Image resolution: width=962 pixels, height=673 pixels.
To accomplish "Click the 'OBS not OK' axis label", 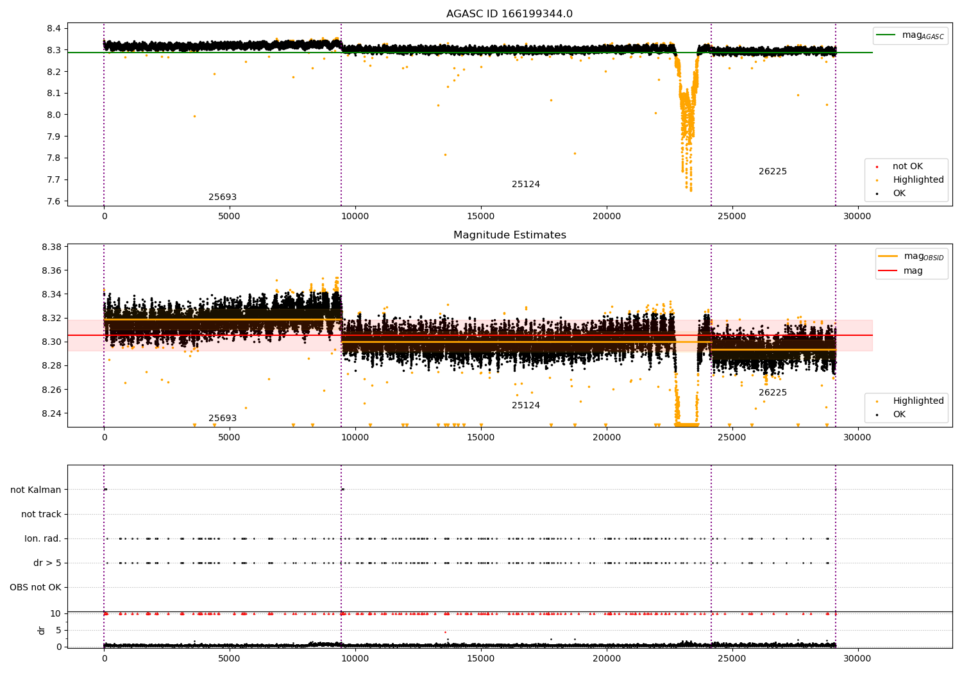I will click(x=35, y=587).
